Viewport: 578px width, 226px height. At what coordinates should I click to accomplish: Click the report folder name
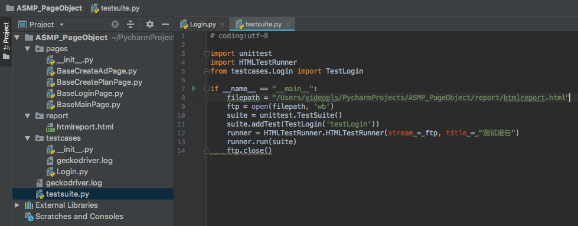57,116
